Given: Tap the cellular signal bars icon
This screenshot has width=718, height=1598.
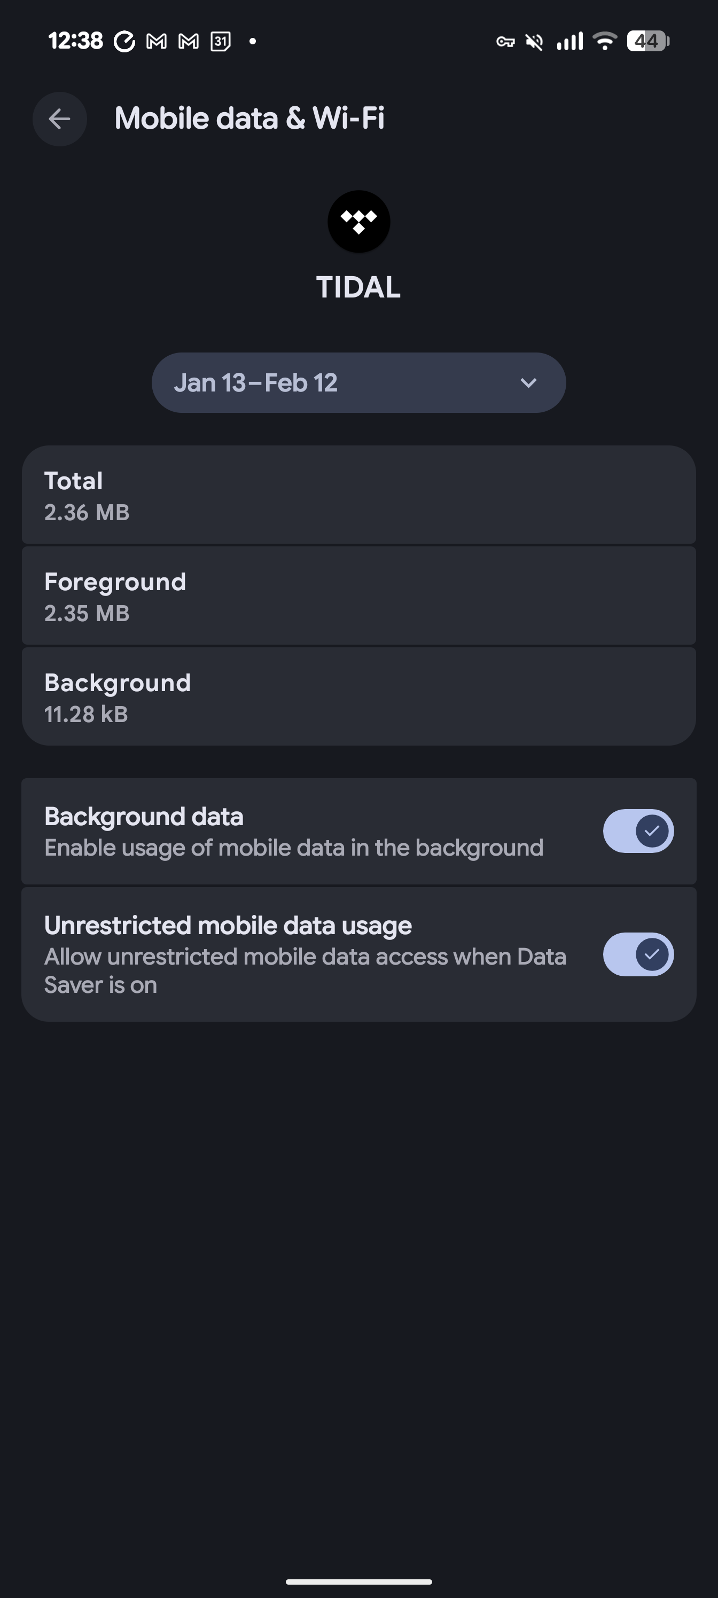Looking at the screenshot, I should coord(569,41).
